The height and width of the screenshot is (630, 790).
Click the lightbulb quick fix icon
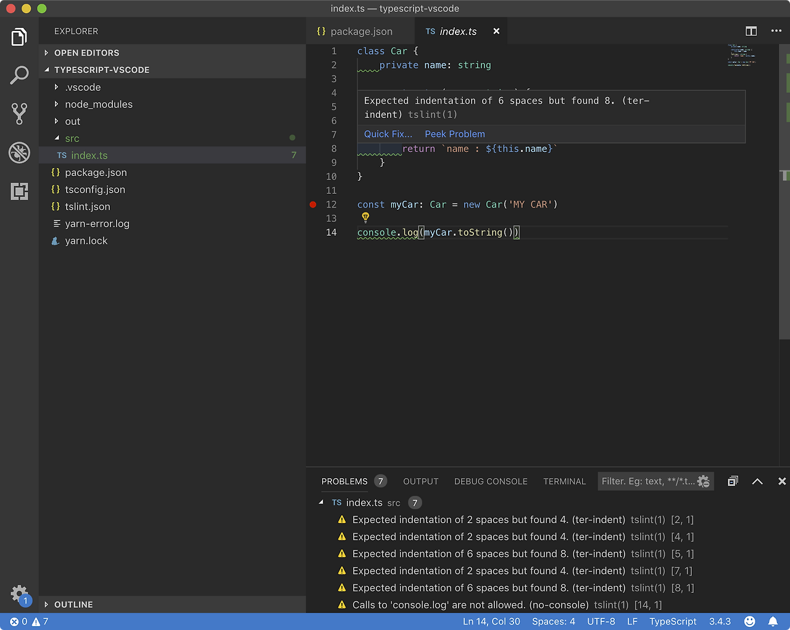coord(365,217)
